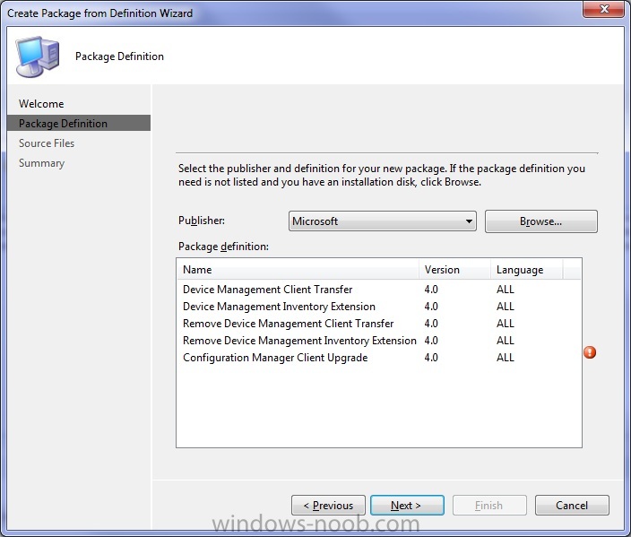Select Remove Device Management Inventory Extension
This screenshot has width=631, height=537.
[x=378, y=341]
